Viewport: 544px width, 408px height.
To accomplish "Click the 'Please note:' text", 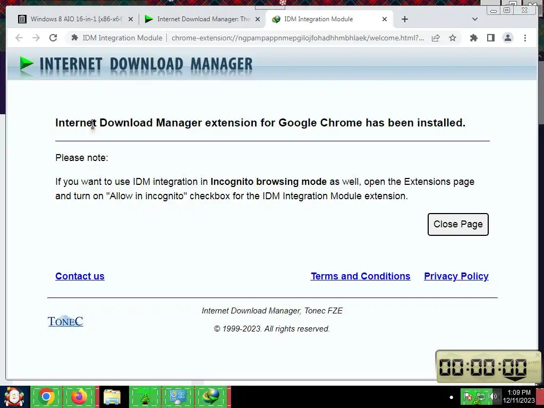I will tap(82, 158).
